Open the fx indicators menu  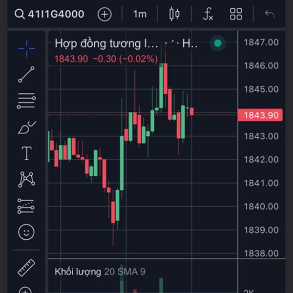click(208, 14)
